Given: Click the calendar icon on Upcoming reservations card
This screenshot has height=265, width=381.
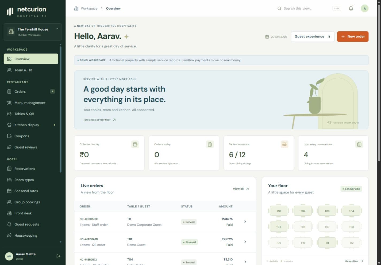Looking at the screenshot, I should tap(359, 144).
